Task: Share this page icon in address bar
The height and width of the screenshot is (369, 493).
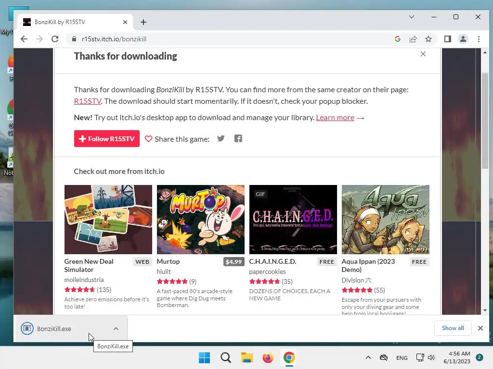Action: pyautogui.click(x=413, y=39)
